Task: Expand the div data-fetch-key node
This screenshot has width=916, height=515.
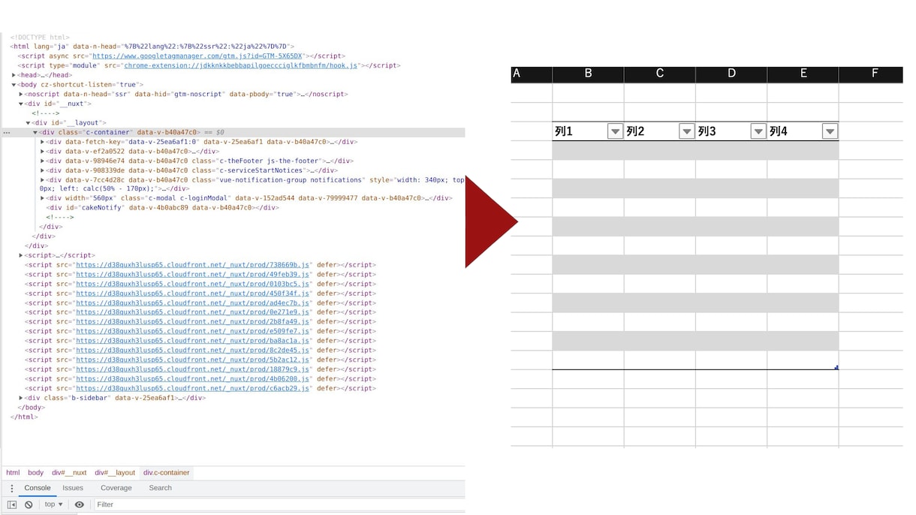Action: 43,142
